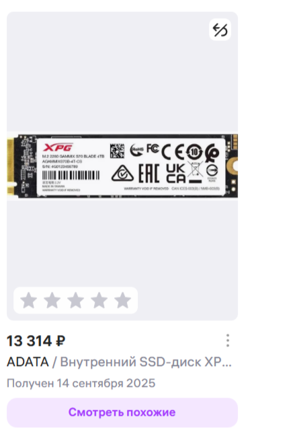
Task: Open the SSD product photo
Action: [122, 166]
